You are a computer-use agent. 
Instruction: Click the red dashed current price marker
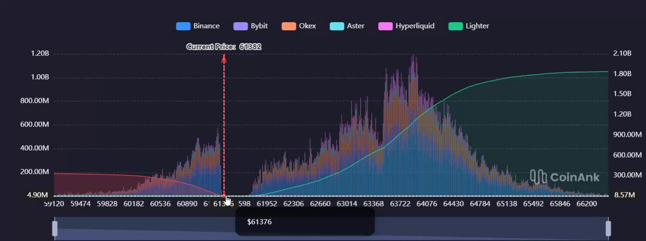pyautogui.click(x=224, y=125)
